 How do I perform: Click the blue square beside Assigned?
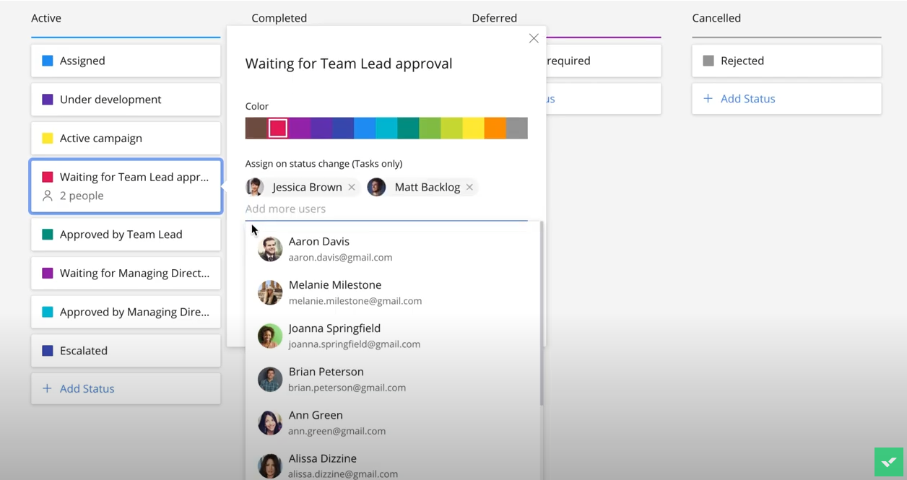(x=48, y=61)
